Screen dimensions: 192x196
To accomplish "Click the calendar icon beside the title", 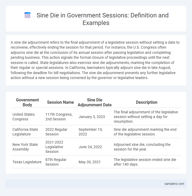I will pyautogui.click(x=28, y=15).
